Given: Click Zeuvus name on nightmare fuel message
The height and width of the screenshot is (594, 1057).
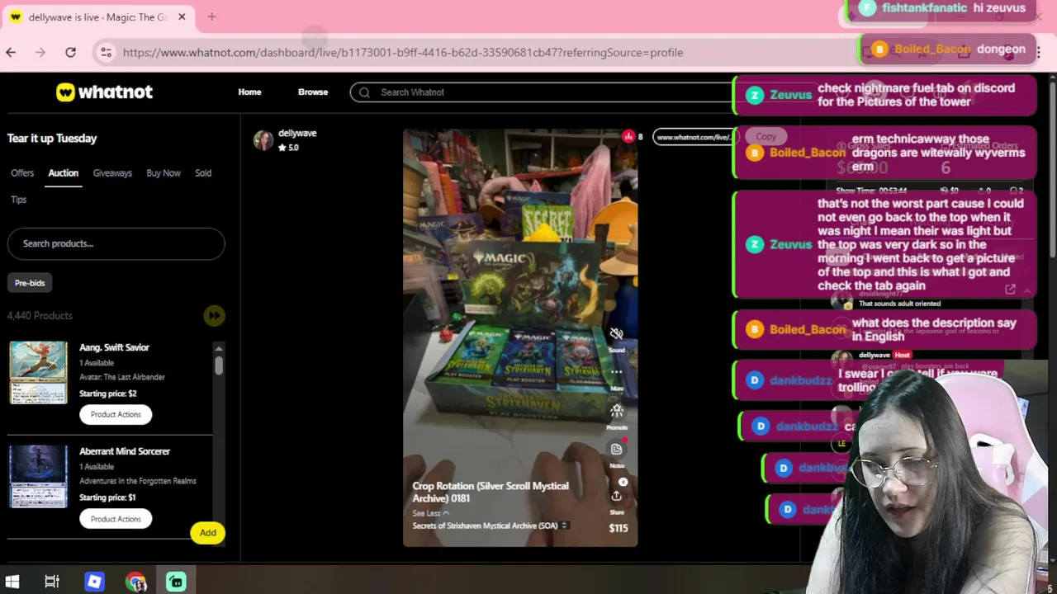Looking at the screenshot, I should click(791, 95).
